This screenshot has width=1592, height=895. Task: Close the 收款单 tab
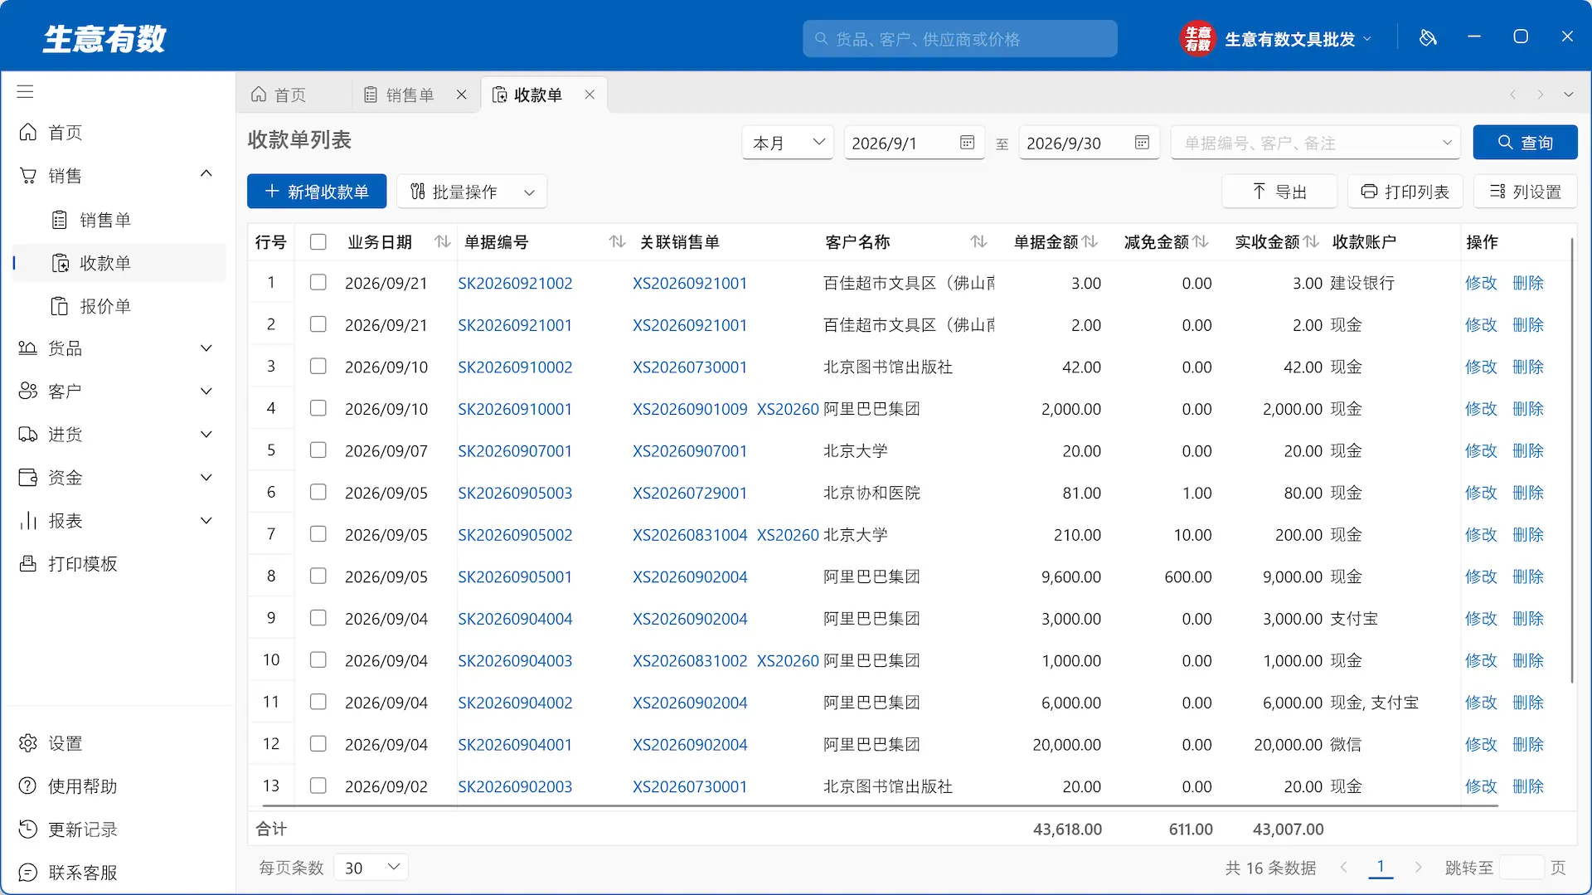tap(590, 95)
